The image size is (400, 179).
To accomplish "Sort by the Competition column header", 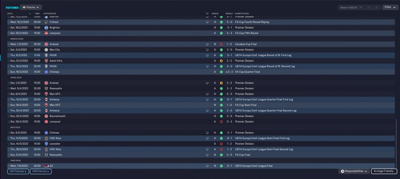I will [x=242, y=14].
